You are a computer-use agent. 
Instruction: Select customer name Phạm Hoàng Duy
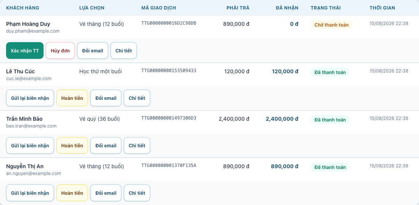tap(28, 24)
